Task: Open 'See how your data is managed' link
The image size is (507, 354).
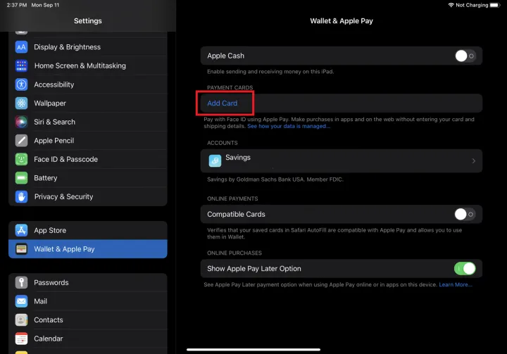Action: coord(288,126)
